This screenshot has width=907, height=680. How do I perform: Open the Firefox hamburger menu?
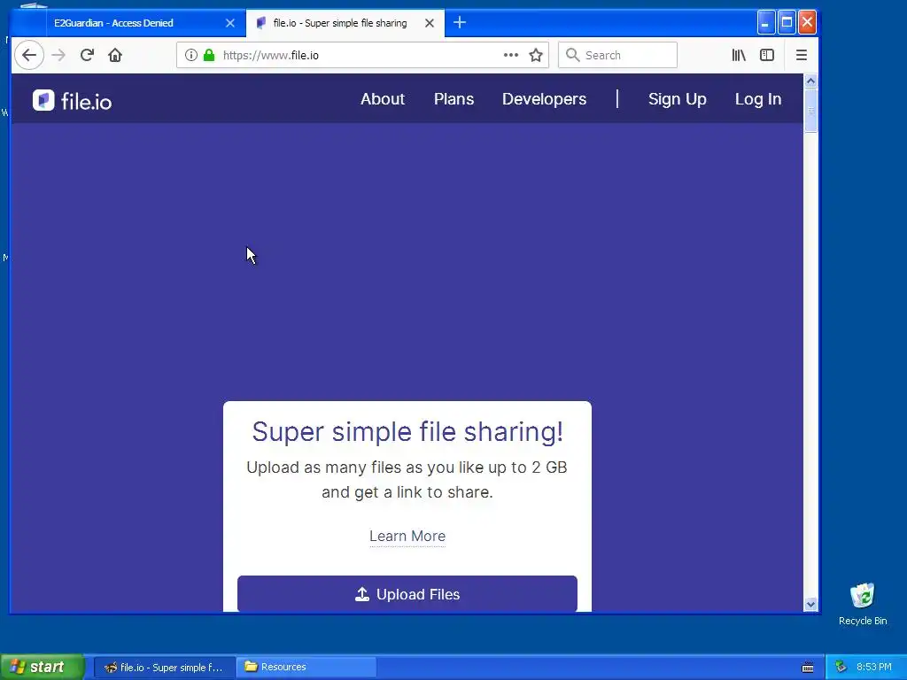[x=801, y=55]
